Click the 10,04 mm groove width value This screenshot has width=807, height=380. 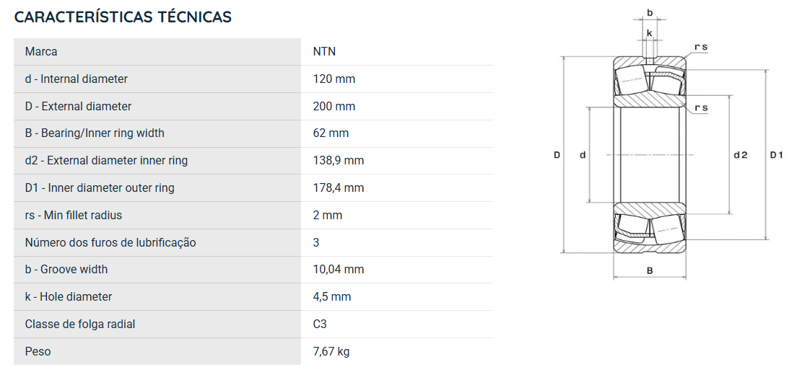click(x=339, y=270)
